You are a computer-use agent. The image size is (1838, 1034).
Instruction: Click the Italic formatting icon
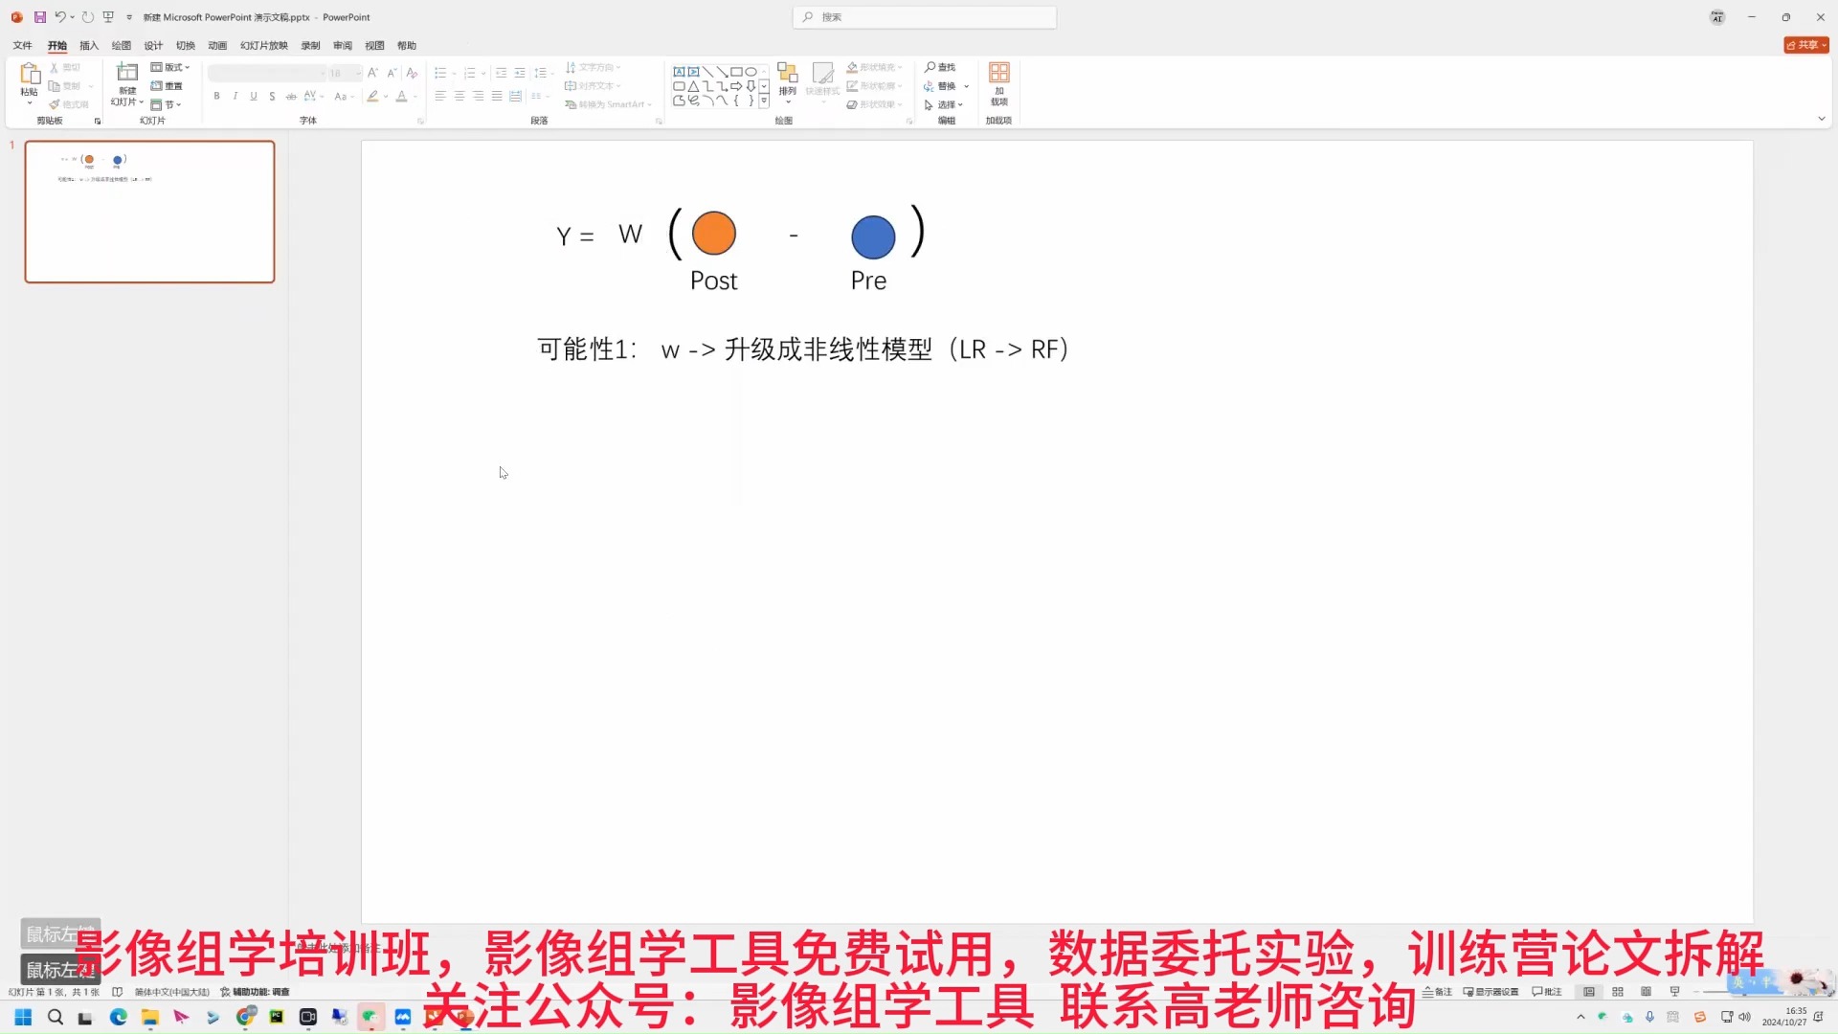coord(235,98)
